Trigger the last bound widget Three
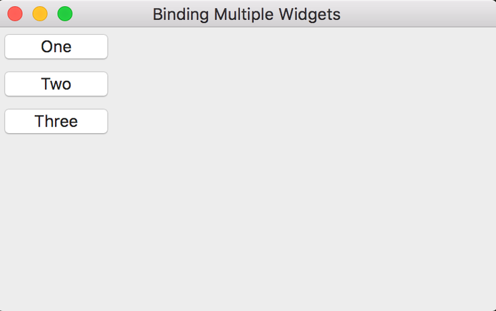The width and height of the screenshot is (496, 311). [x=56, y=122]
